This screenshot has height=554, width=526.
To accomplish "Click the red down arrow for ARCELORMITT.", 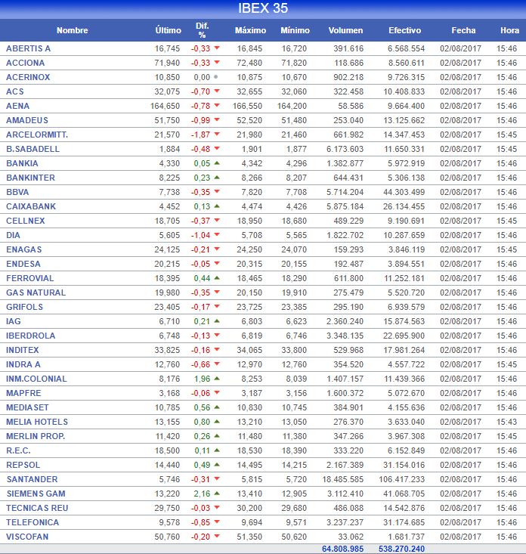I will pyautogui.click(x=217, y=134).
